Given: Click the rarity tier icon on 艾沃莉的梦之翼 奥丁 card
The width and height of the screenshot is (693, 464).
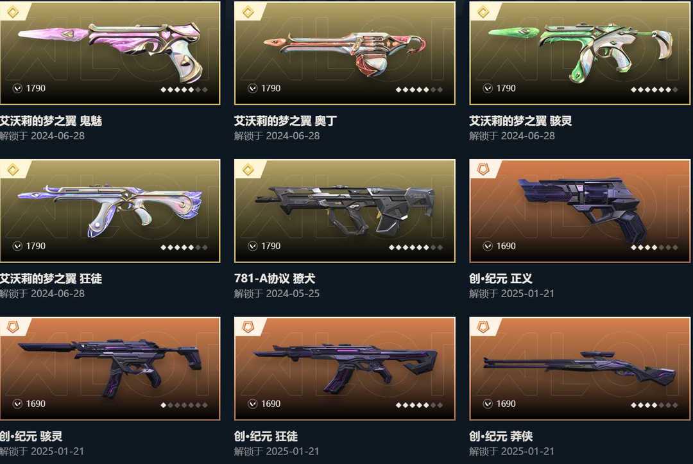Looking at the screenshot, I should coord(248,12).
